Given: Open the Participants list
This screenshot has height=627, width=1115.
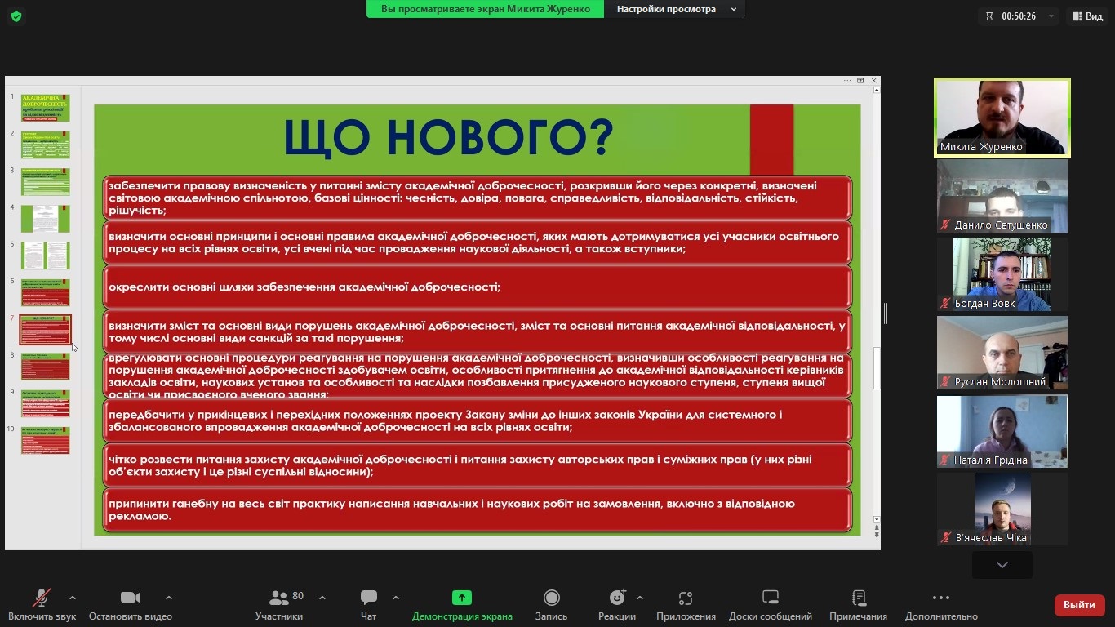Looking at the screenshot, I should (279, 604).
